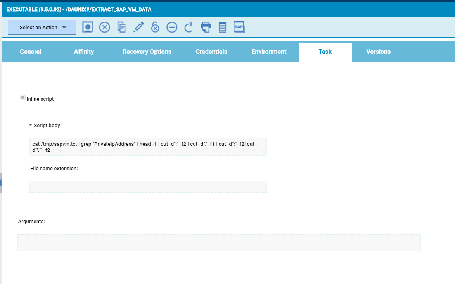Click the refresh arrow icon
Screen dimensions: 455x284
click(189, 27)
